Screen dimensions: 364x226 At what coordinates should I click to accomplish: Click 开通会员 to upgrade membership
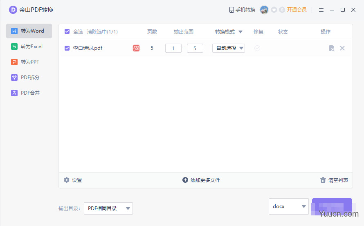(297, 10)
